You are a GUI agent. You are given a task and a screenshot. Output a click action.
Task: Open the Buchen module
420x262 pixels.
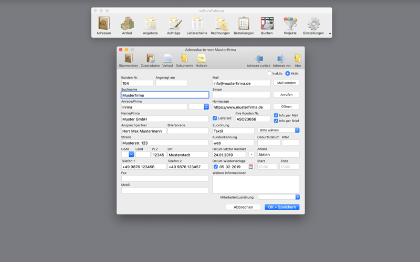click(267, 26)
